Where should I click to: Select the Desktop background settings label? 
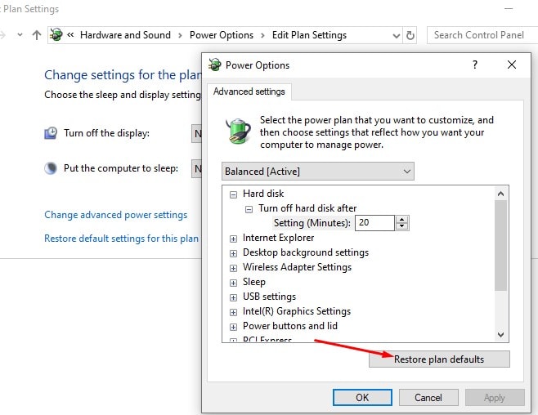pyautogui.click(x=306, y=252)
